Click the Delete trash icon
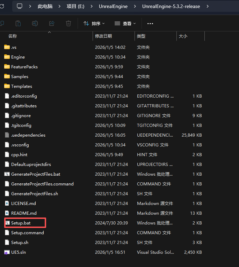Screen dimensions: 239x267 (68, 23)
